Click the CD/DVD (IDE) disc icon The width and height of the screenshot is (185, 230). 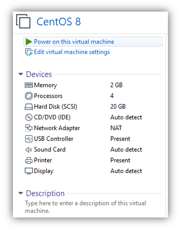29,118
